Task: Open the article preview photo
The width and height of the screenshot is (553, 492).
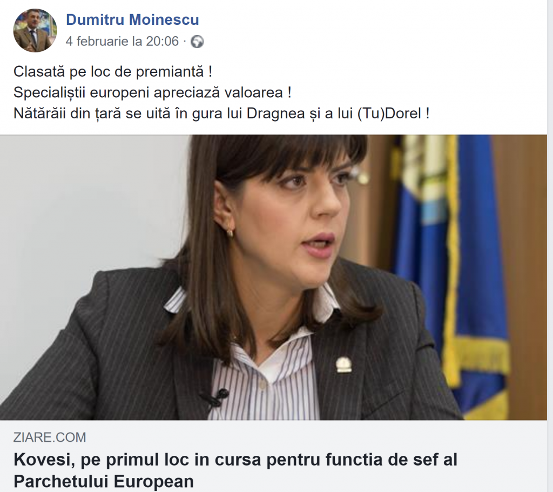Action: pos(273,277)
